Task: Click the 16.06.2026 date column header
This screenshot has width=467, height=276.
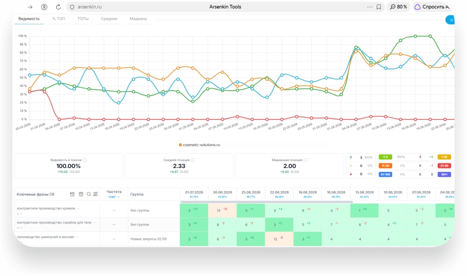Action: [x=336, y=194]
